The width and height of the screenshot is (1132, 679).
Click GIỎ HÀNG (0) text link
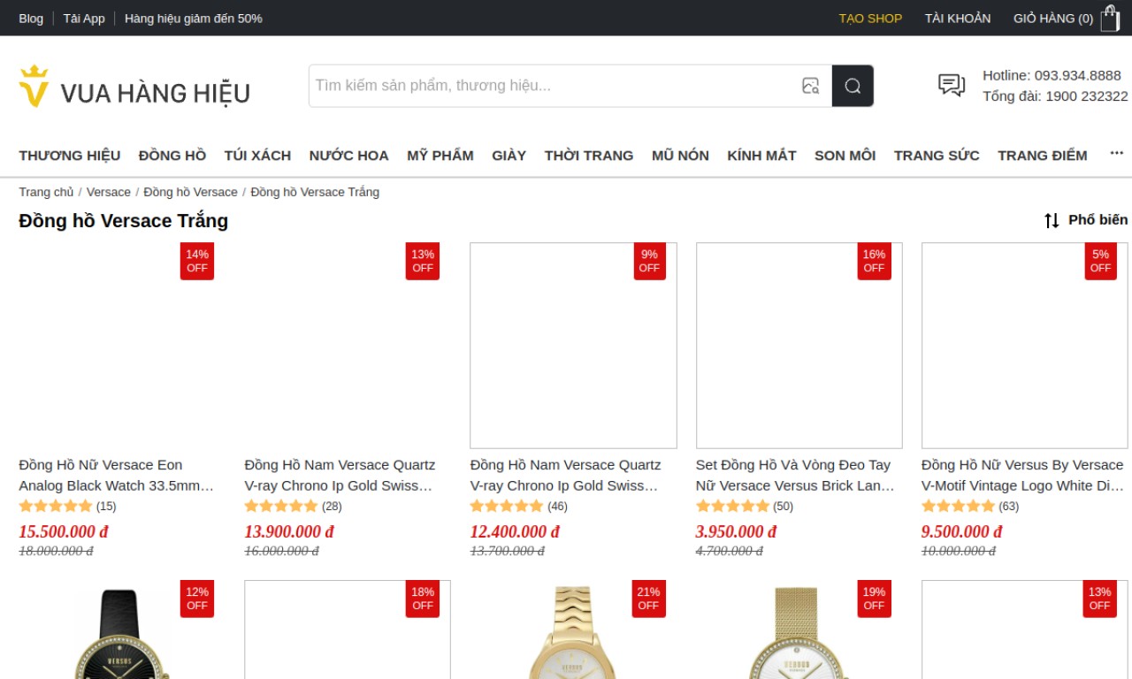[x=1053, y=19]
